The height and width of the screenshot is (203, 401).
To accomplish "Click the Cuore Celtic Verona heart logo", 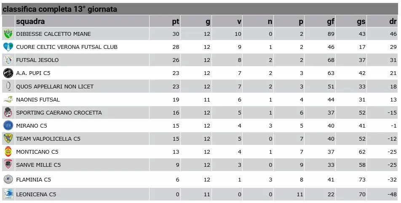I will coord(8,47).
